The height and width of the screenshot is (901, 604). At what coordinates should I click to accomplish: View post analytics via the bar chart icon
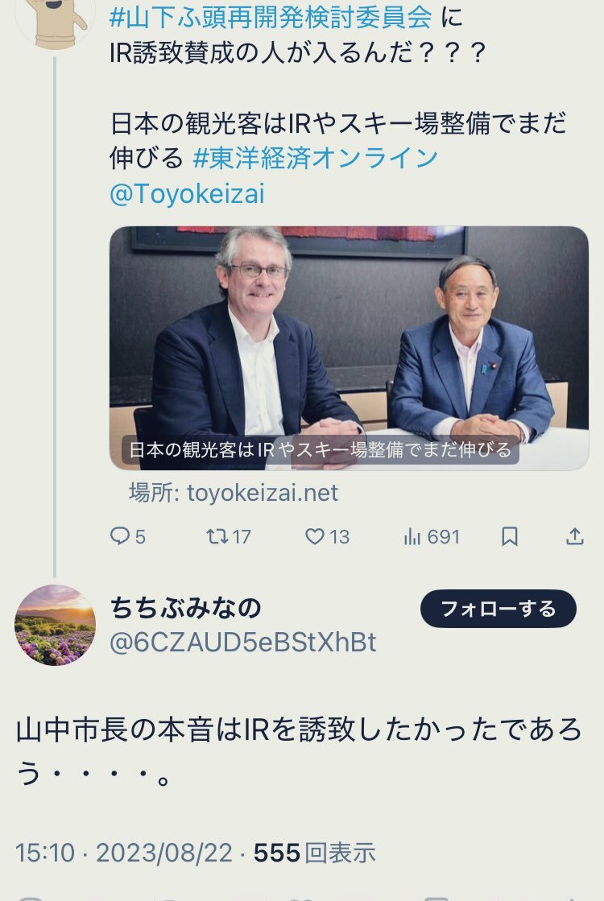click(x=412, y=537)
